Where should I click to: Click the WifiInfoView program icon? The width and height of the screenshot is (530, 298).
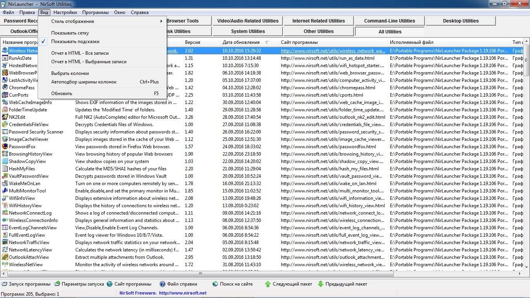(5, 198)
